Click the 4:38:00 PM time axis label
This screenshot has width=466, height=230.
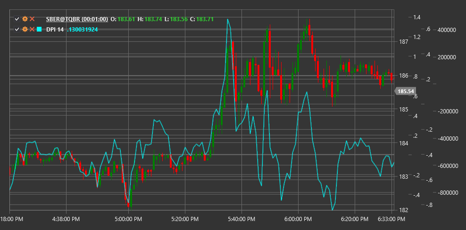(66, 219)
